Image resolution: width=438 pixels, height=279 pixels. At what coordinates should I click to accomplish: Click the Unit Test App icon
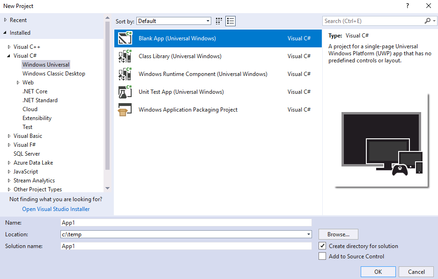tap(125, 92)
